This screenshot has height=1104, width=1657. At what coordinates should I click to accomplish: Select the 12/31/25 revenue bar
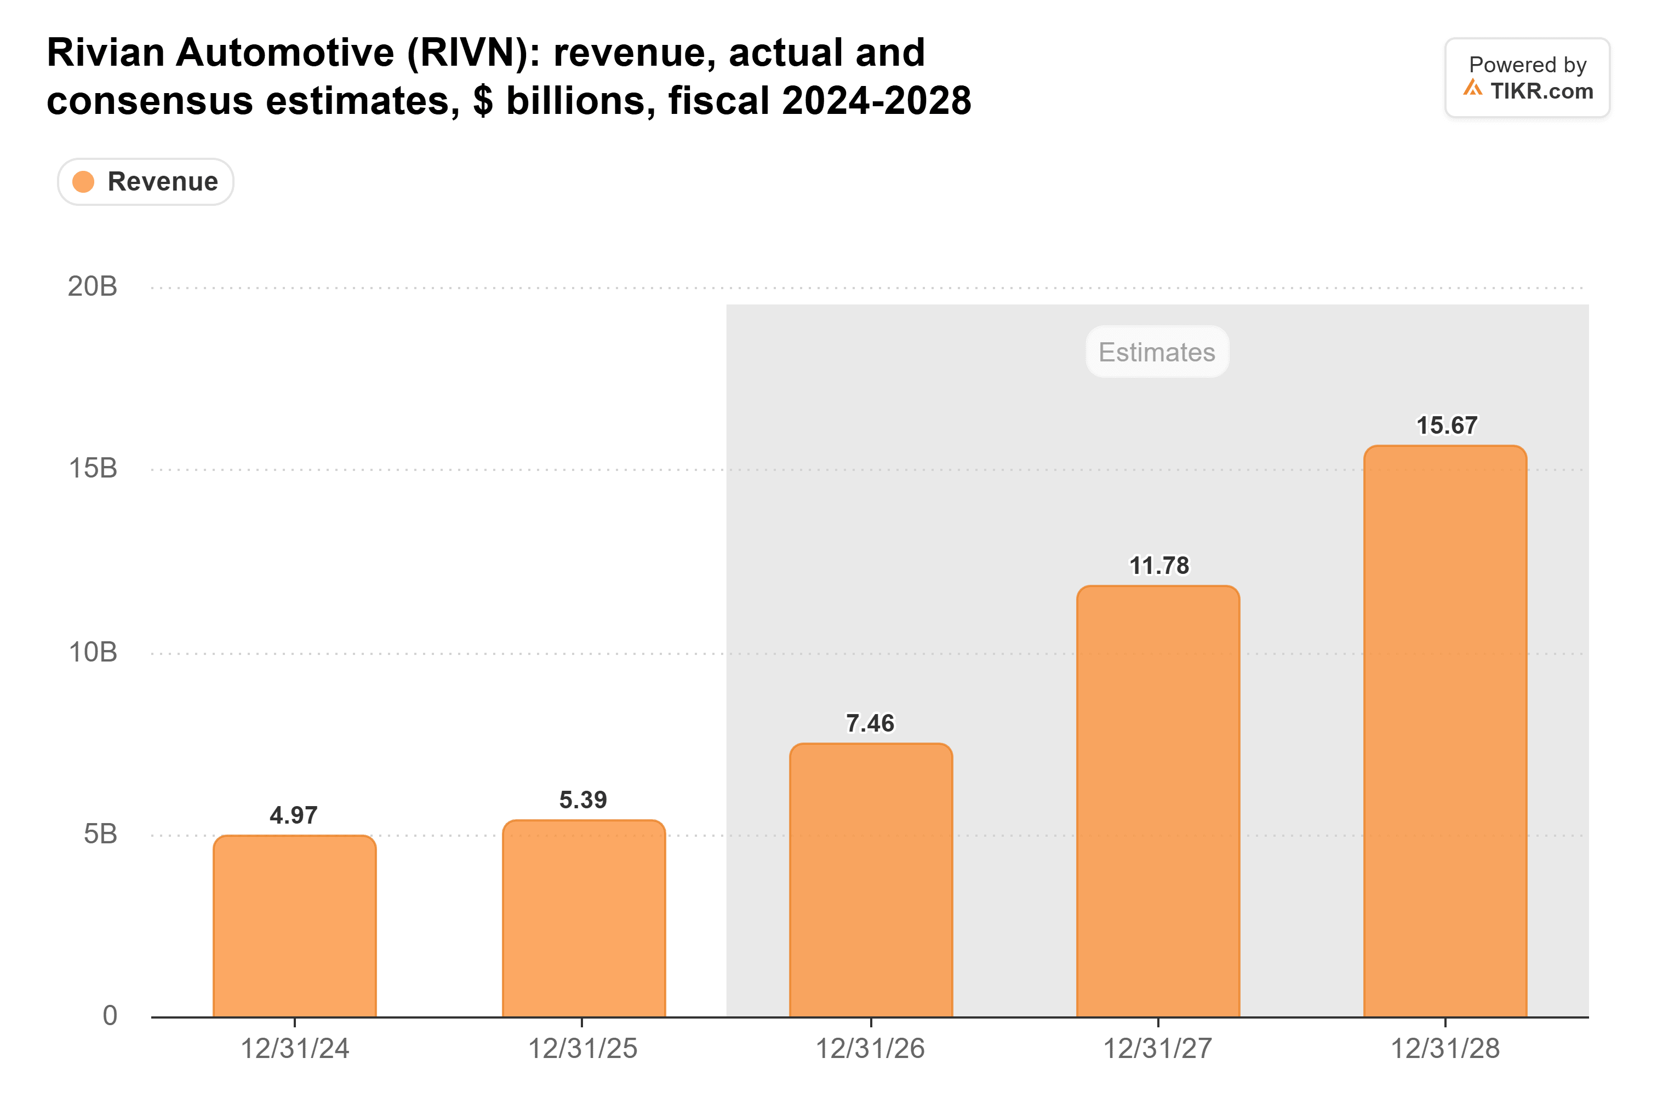[584, 918]
